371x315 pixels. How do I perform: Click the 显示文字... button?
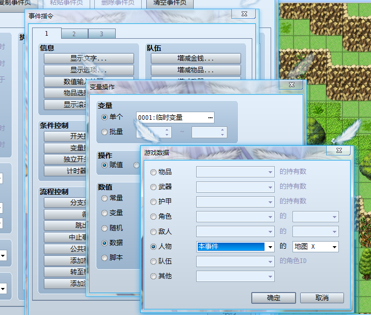[89, 58]
